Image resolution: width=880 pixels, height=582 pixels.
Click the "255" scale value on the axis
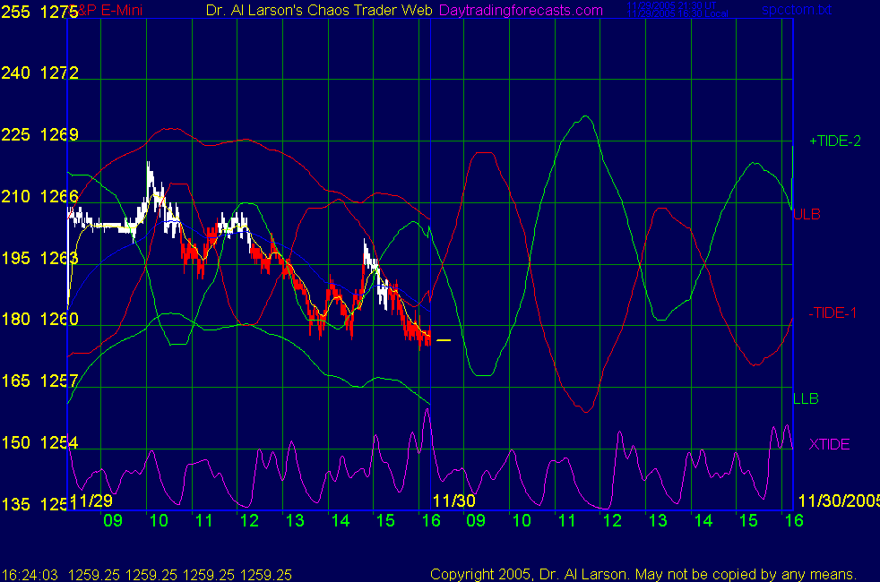point(16,12)
